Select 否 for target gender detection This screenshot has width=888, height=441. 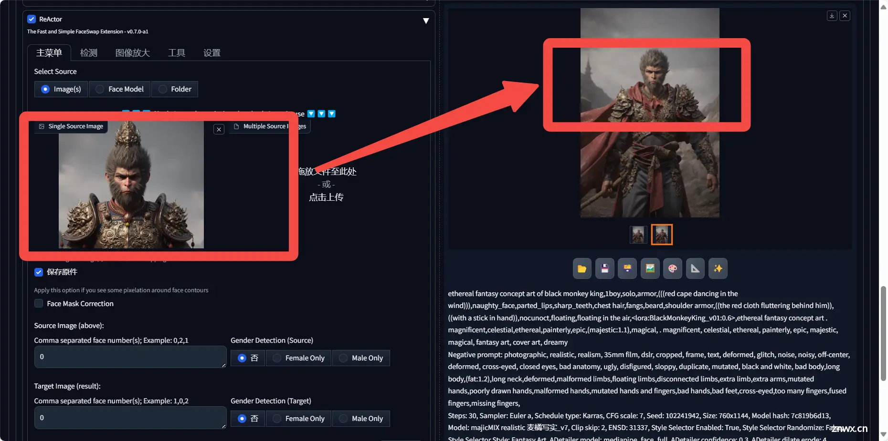coord(248,419)
